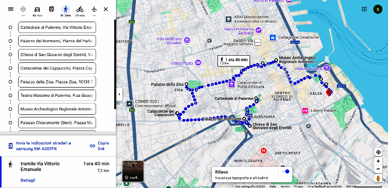
Task: Collapse the side panel arrow
Action: click(x=119, y=94)
